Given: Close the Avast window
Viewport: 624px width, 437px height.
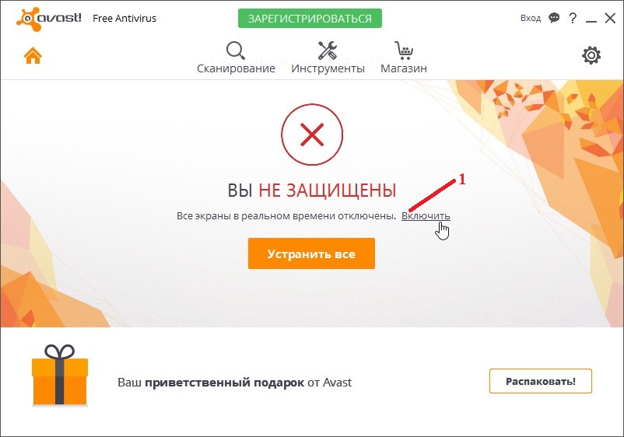Looking at the screenshot, I should [x=610, y=18].
